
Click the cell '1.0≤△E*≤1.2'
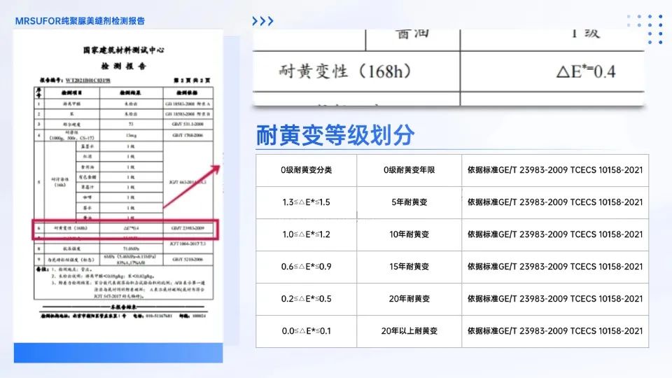pos(307,234)
